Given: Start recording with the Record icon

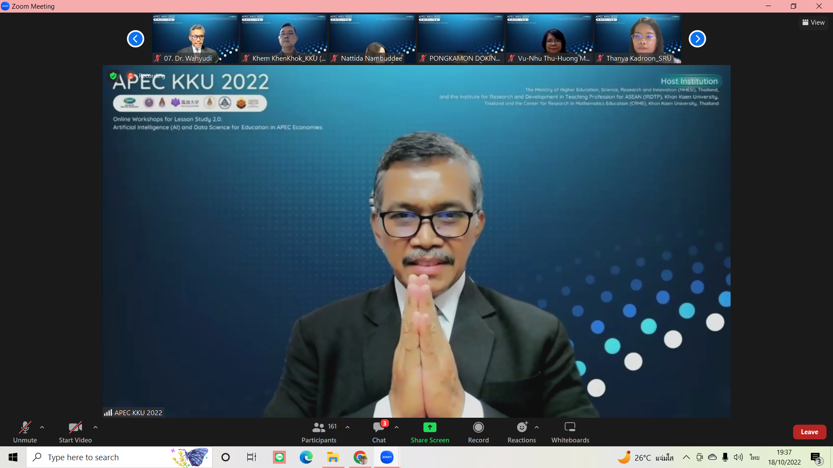Looking at the screenshot, I should point(478,427).
